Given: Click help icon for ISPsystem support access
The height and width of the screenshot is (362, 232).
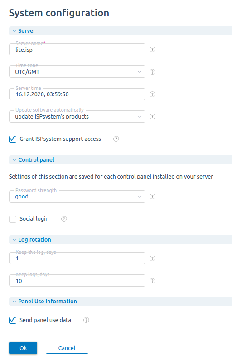Looking at the screenshot, I should click(x=116, y=139).
